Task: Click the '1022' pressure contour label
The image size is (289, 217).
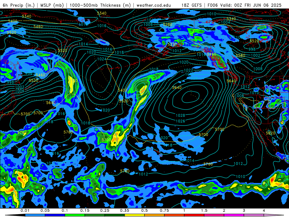Action: [x=188, y=70]
